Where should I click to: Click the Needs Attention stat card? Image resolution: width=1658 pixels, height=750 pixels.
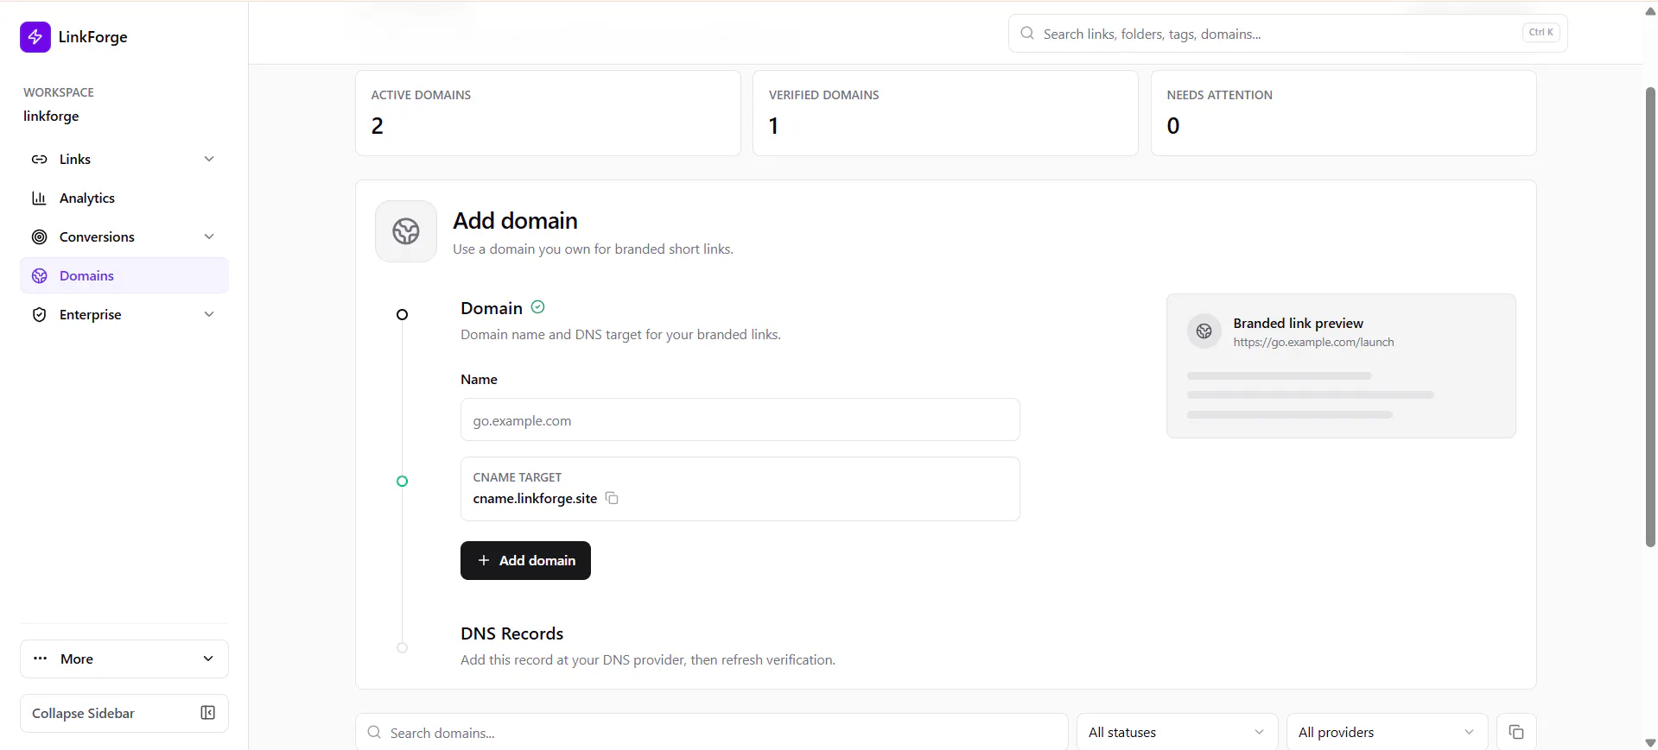coord(1344,113)
